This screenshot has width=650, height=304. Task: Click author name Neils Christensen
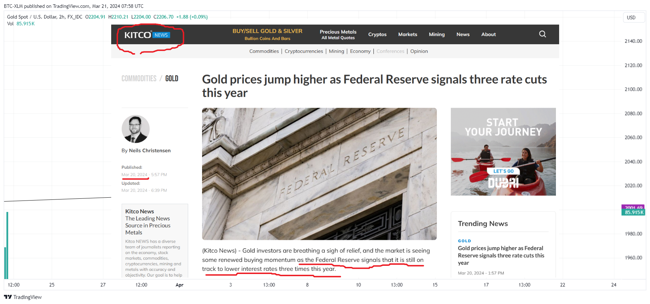(150, 151)
